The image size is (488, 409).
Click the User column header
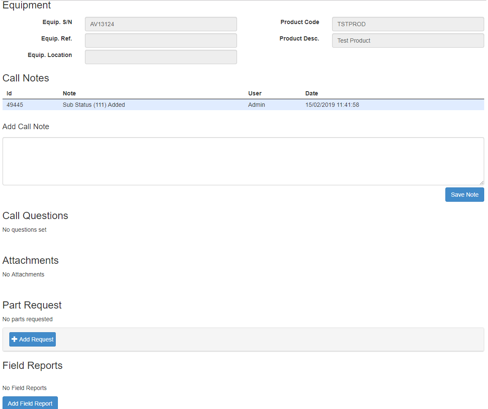tap(255, 93)
